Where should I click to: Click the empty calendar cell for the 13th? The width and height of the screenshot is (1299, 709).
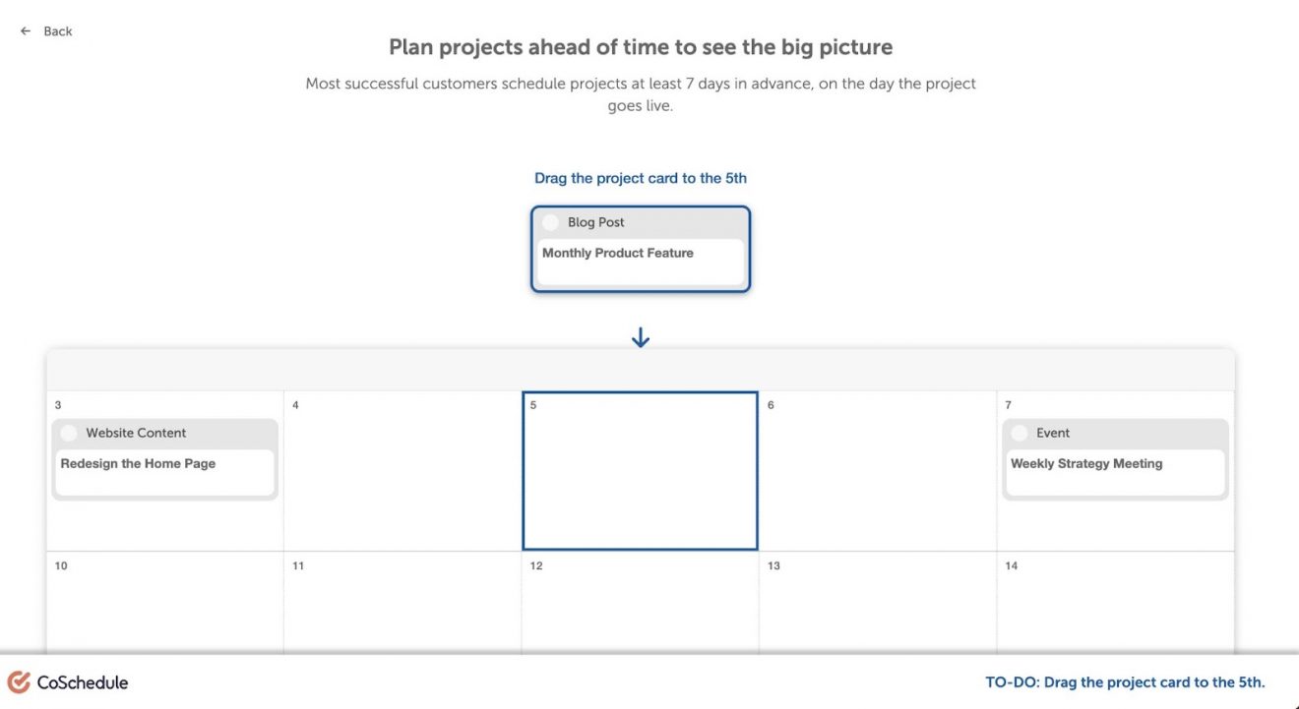tap(878, 600)
